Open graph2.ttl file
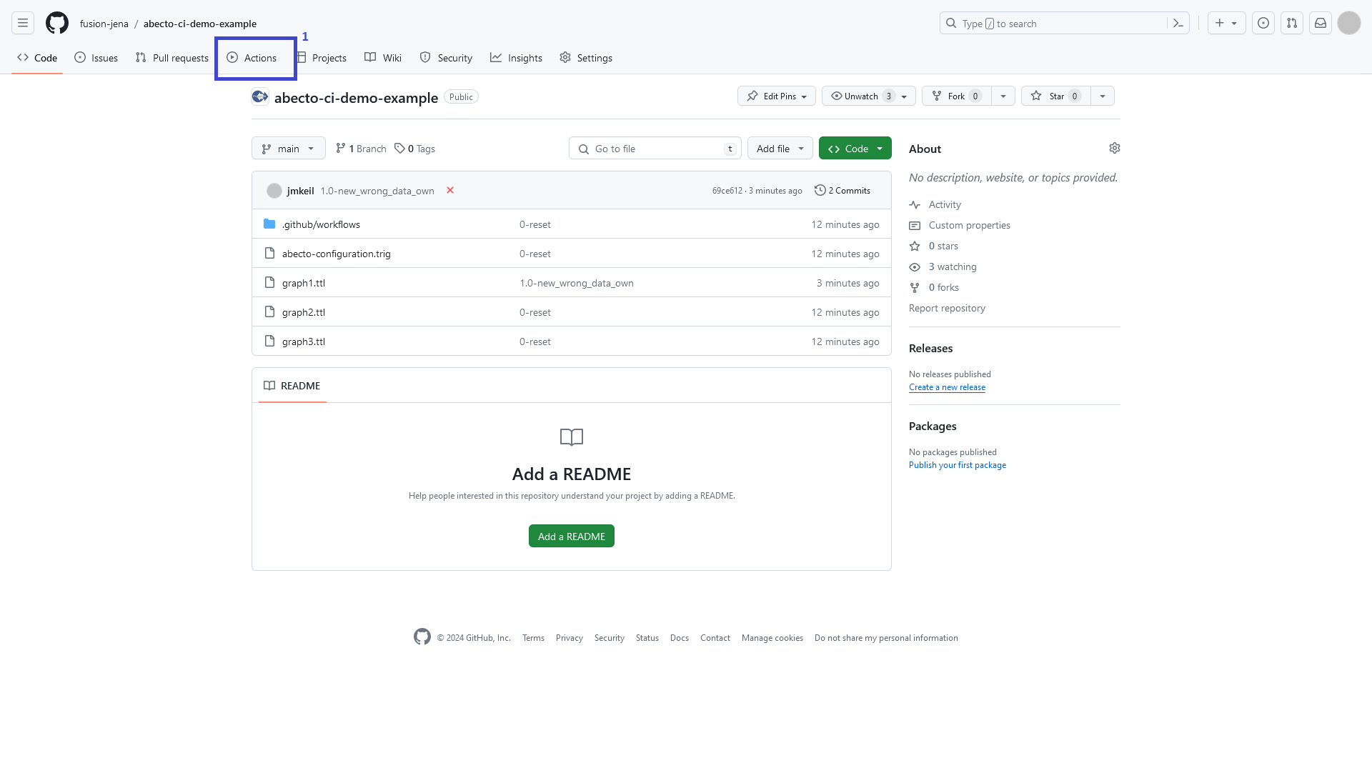1372x768 pixels. coord(303,312)
